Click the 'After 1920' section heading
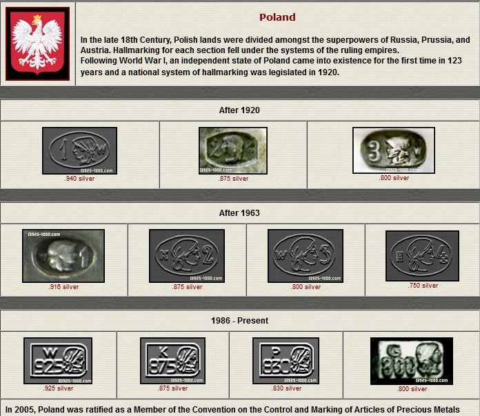Screen dimensions: 480x416 239,110
